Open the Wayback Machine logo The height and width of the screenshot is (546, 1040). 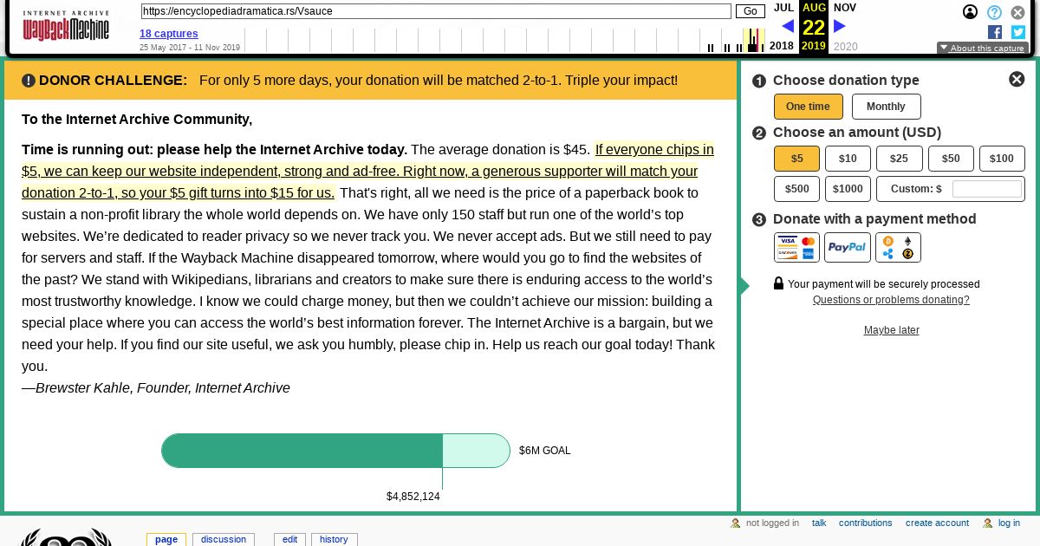[x=66, y=26]
